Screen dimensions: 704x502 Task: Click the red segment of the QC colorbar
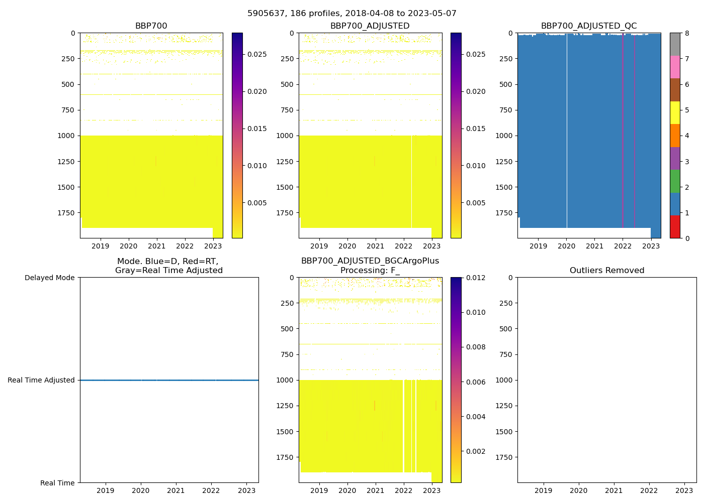675,227
